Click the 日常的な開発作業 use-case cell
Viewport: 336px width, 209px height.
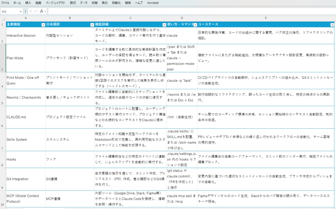(x=266, y=35)
